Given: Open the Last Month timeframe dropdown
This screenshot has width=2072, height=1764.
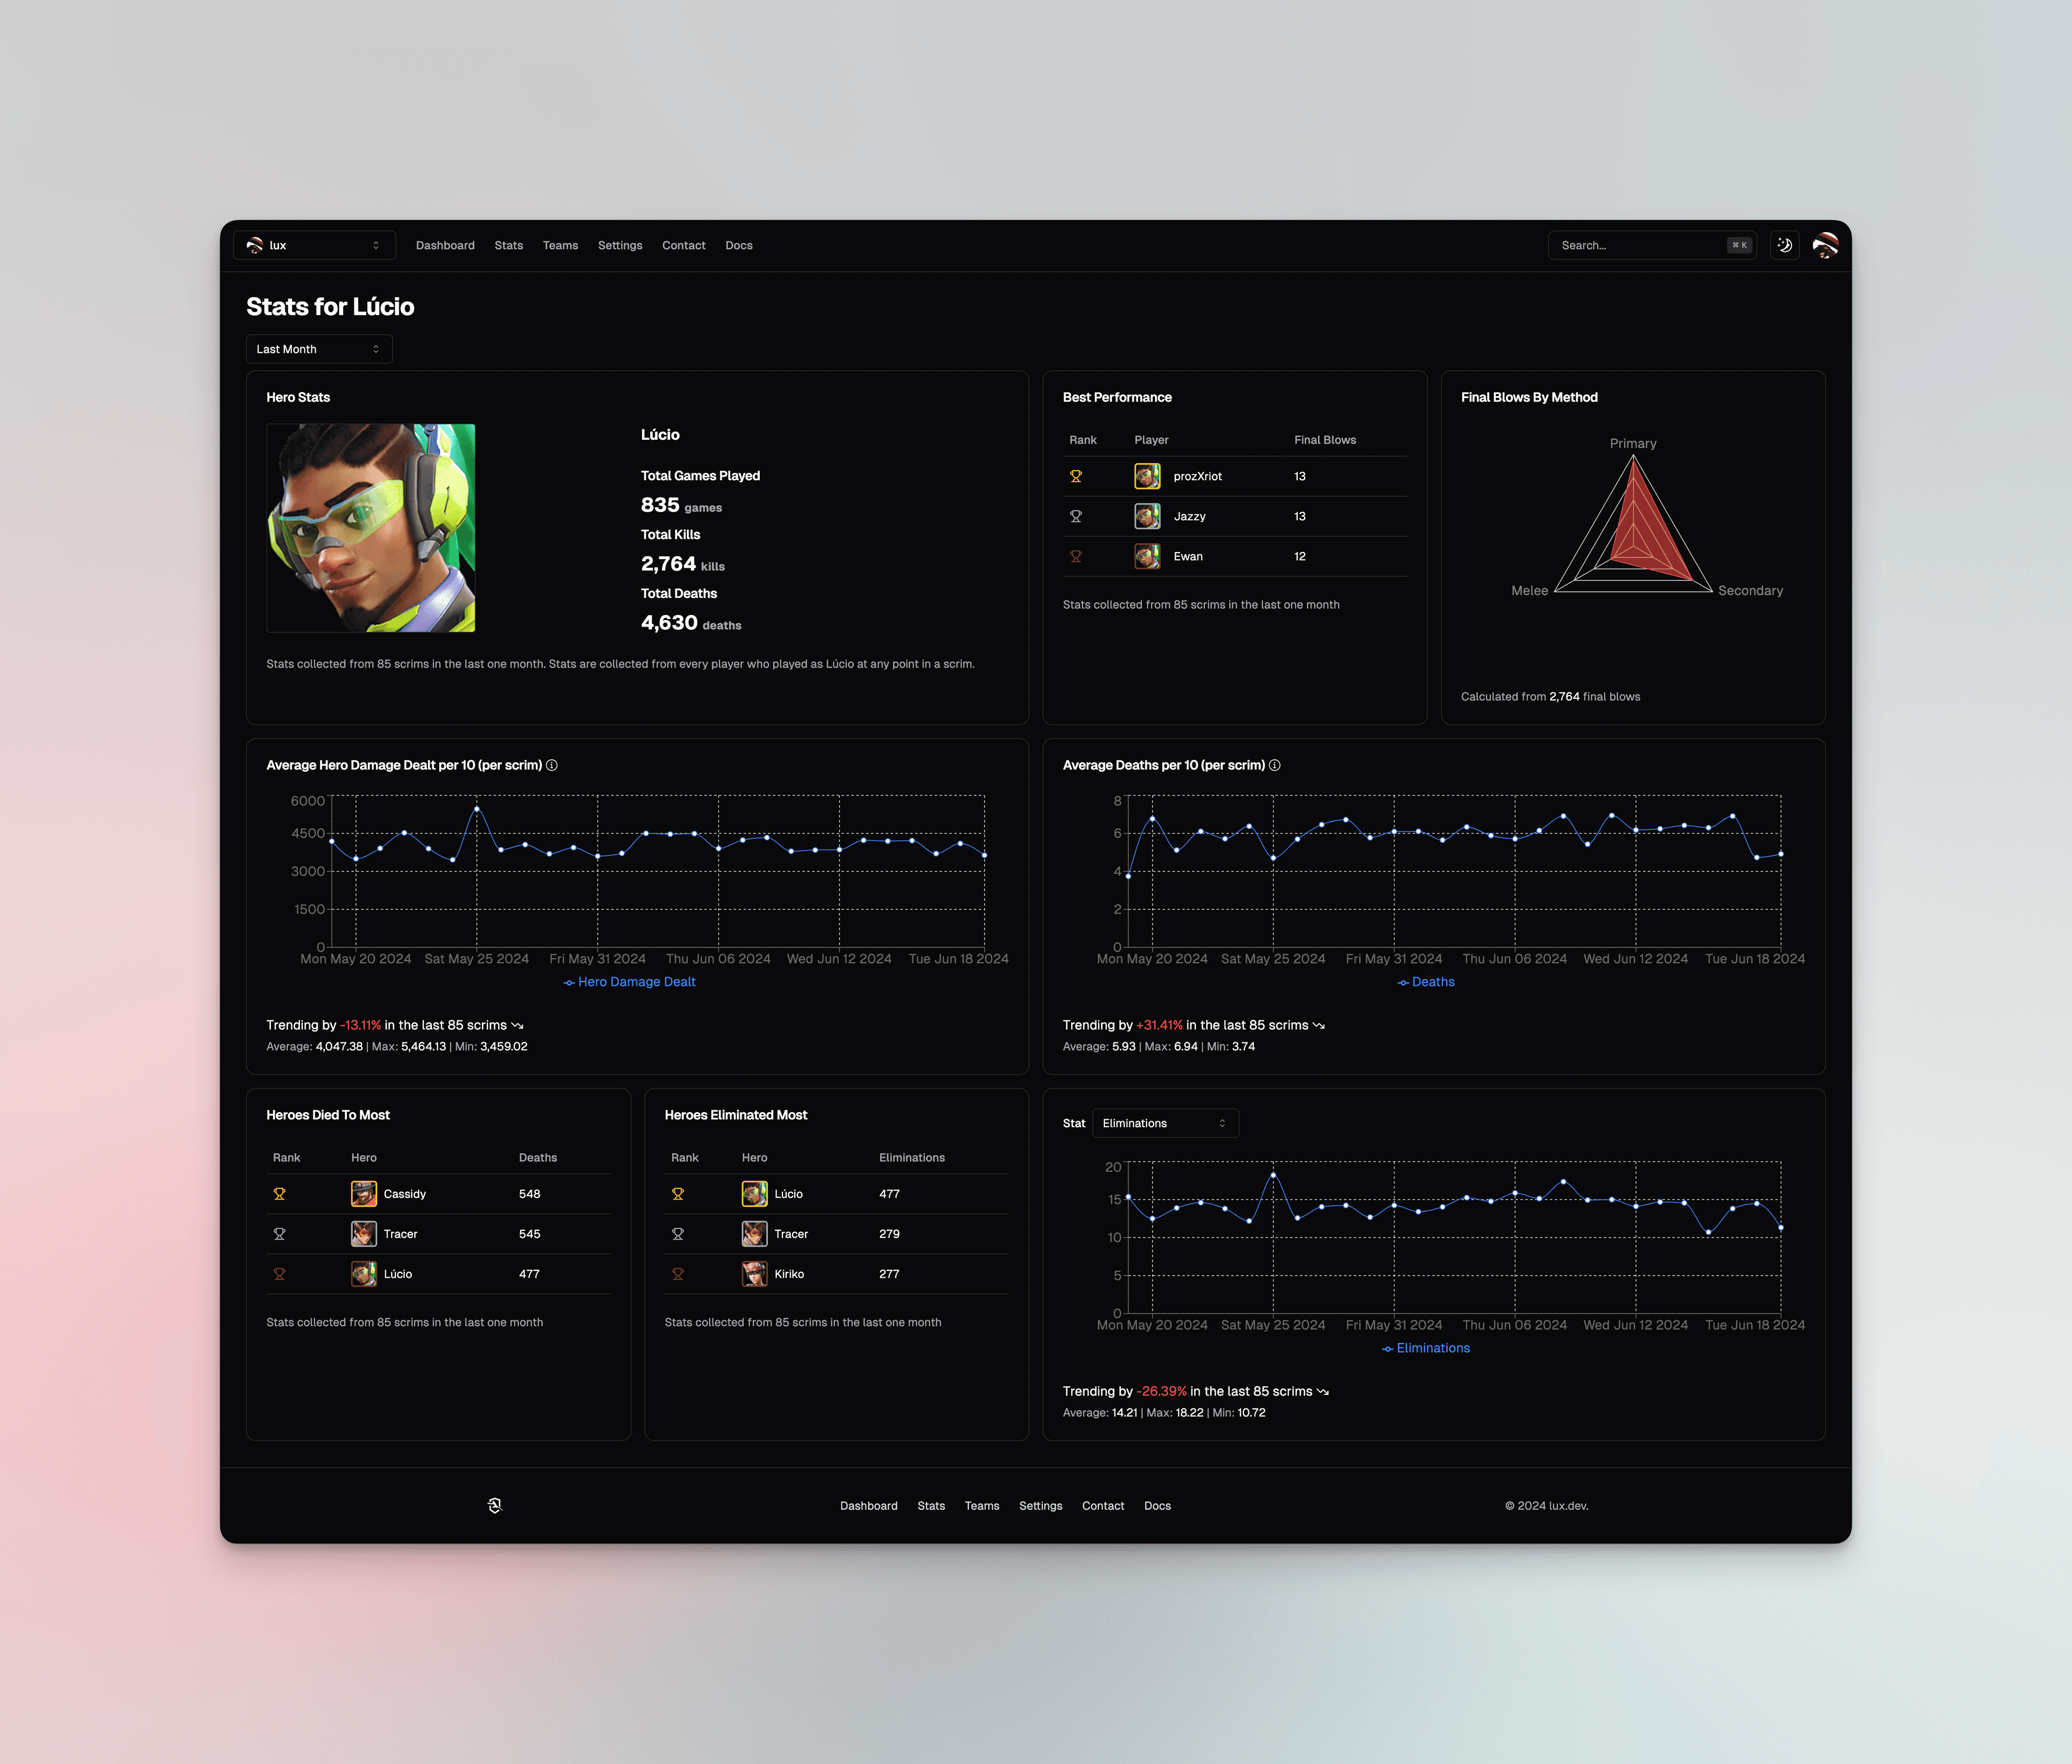Looking at the screenshot, I should tap(319, 349).
